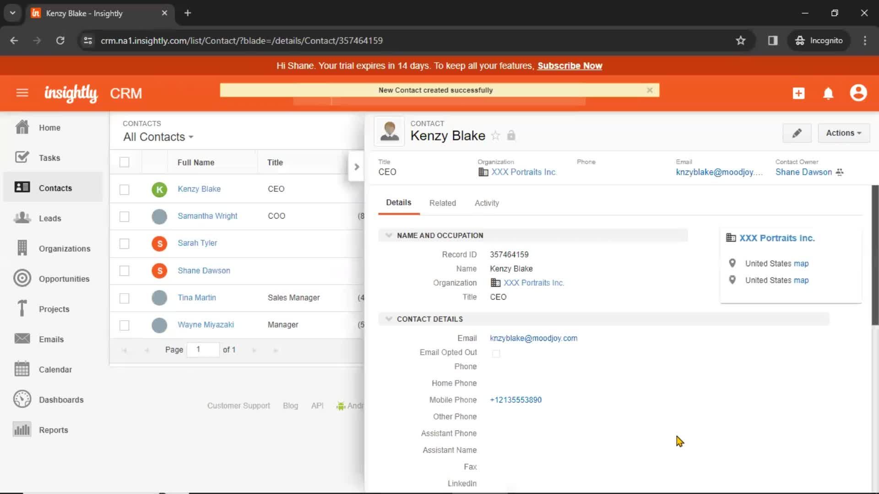Viewport: 879px width, 494px height.
Task: Switch to the Related tab
Action: 443,203
